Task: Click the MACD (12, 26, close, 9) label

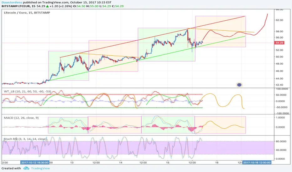Action: [x=21, y=118]
